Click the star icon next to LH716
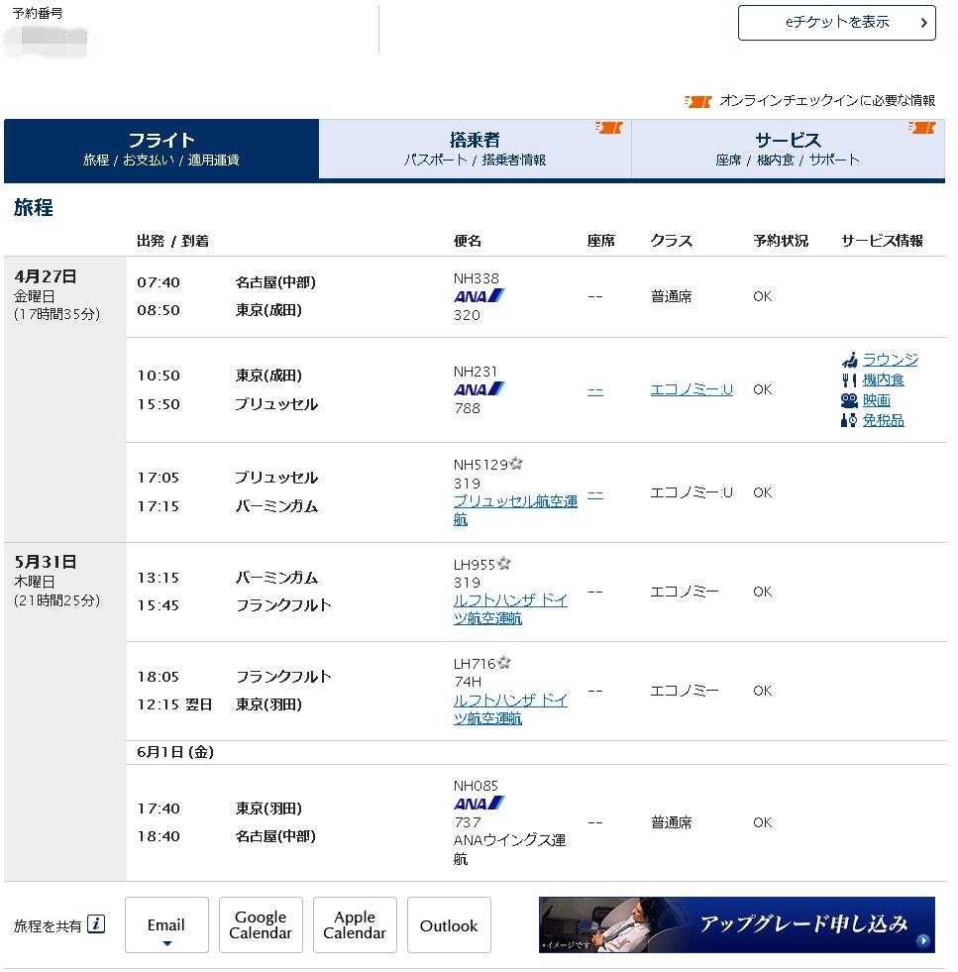The image size is (958, 972). 504,662
